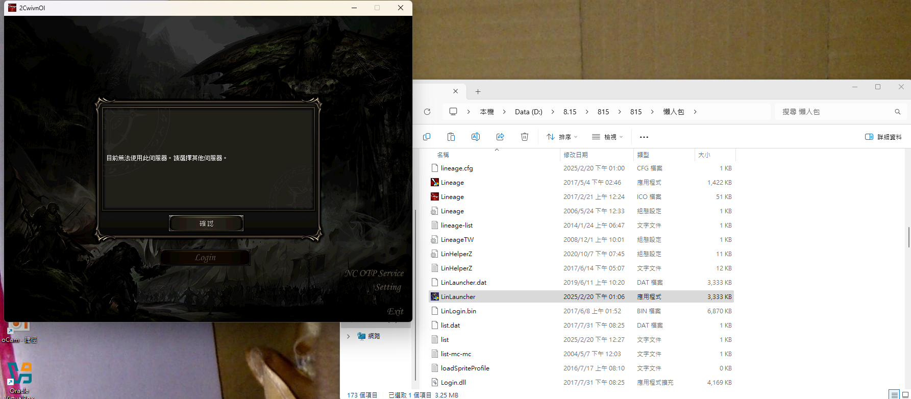Open the 檢視 view dropdown
The height and width of the screenshot is (399, 911).
click(607, 137)
